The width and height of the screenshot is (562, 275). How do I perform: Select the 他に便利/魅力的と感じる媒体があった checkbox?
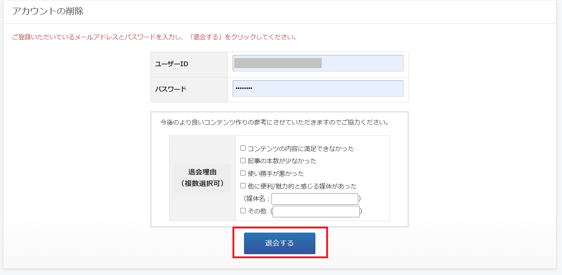click(x=243, y=186)
